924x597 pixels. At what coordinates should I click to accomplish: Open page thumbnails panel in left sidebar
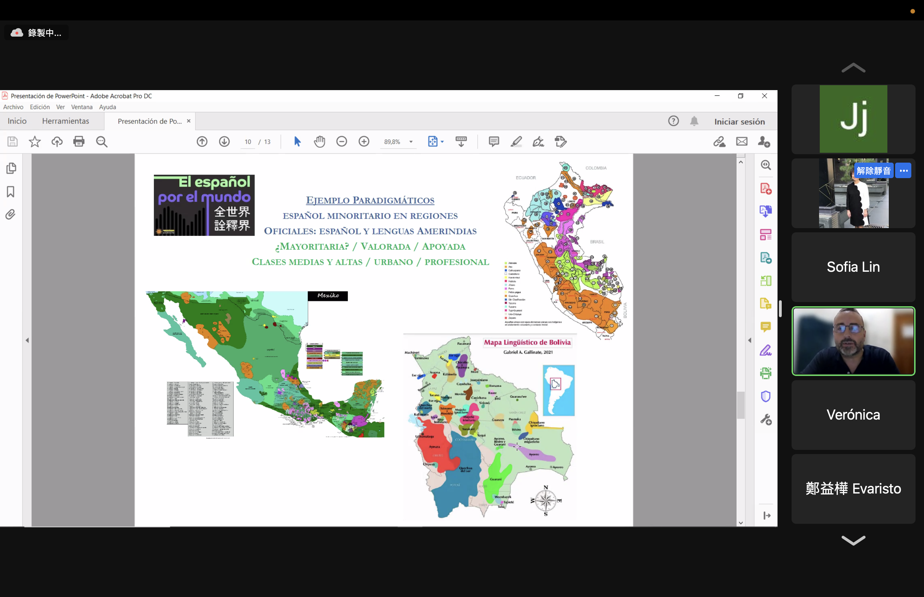(11, 168)
